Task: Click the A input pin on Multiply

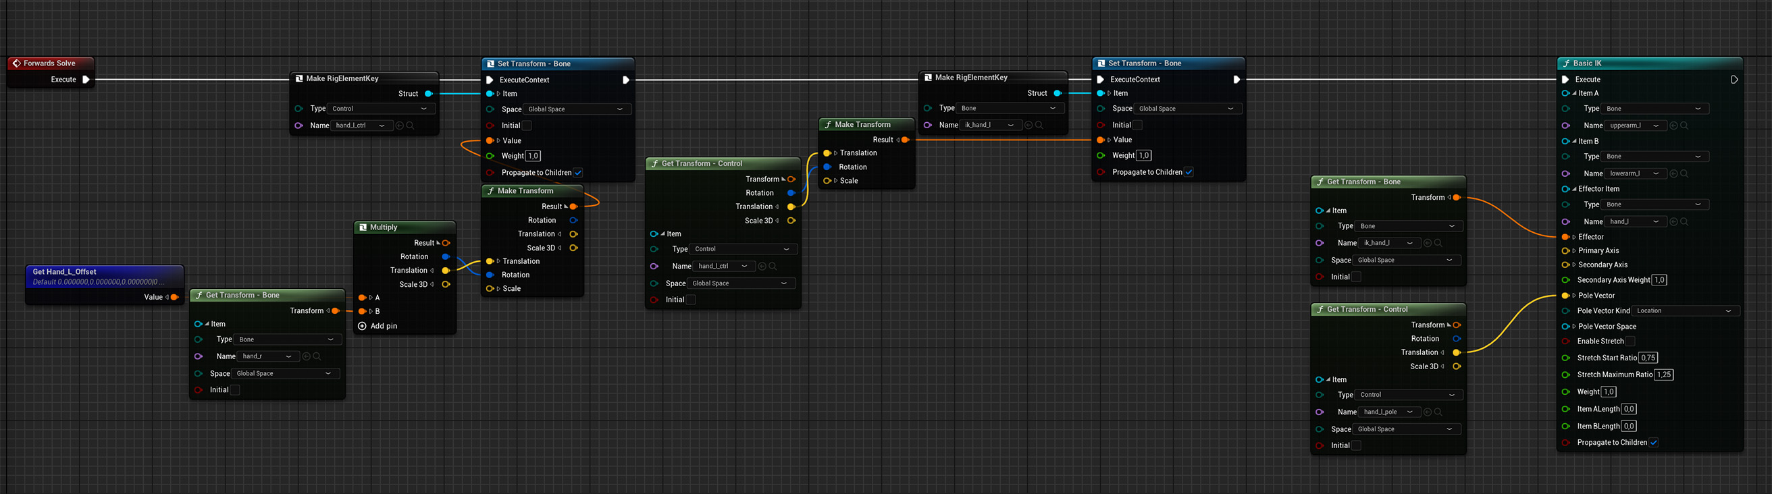Action: tap(363, 298)
